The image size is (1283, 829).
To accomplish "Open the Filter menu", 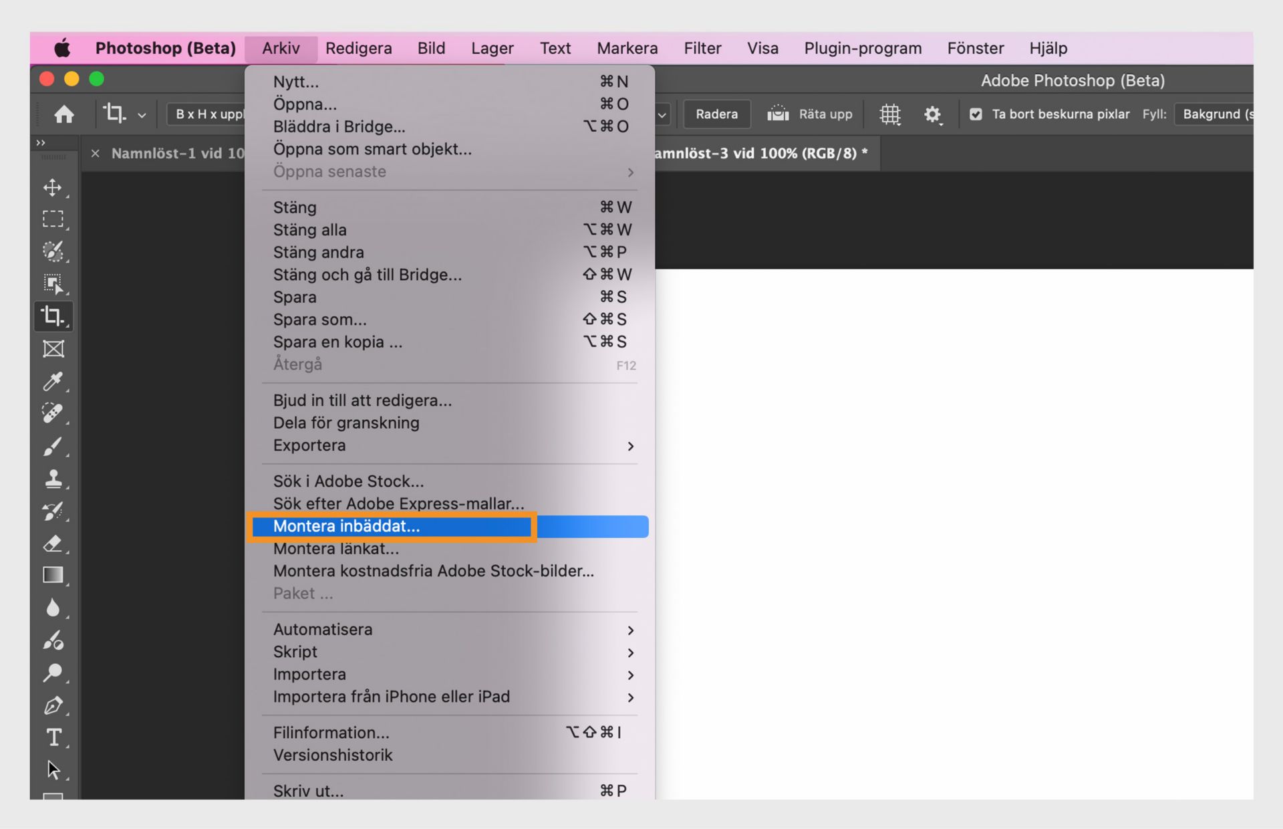I will coord(702,47).
